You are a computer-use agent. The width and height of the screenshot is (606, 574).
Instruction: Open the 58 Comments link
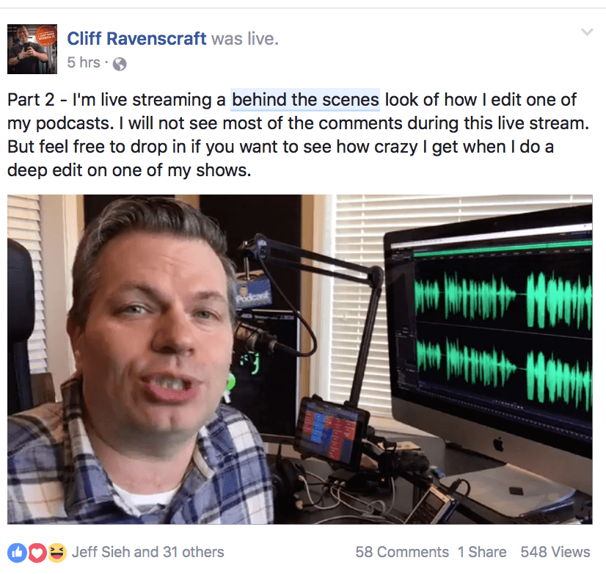402,552
